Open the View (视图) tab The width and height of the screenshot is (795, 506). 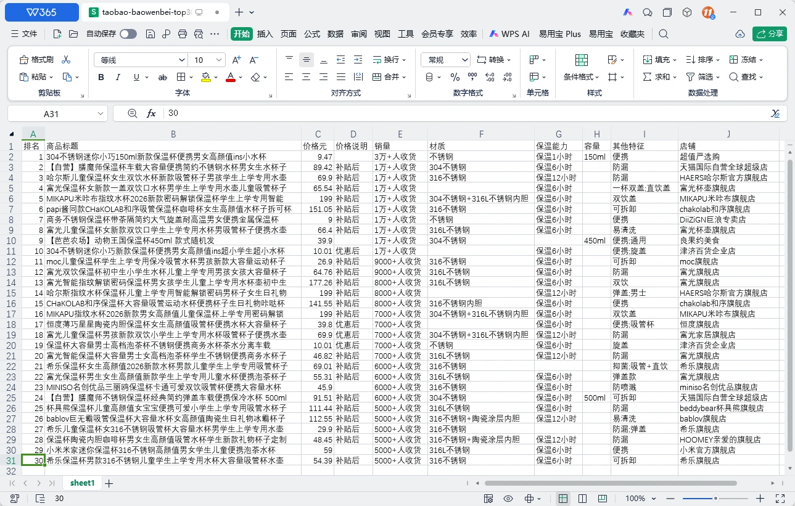[382, 34]
